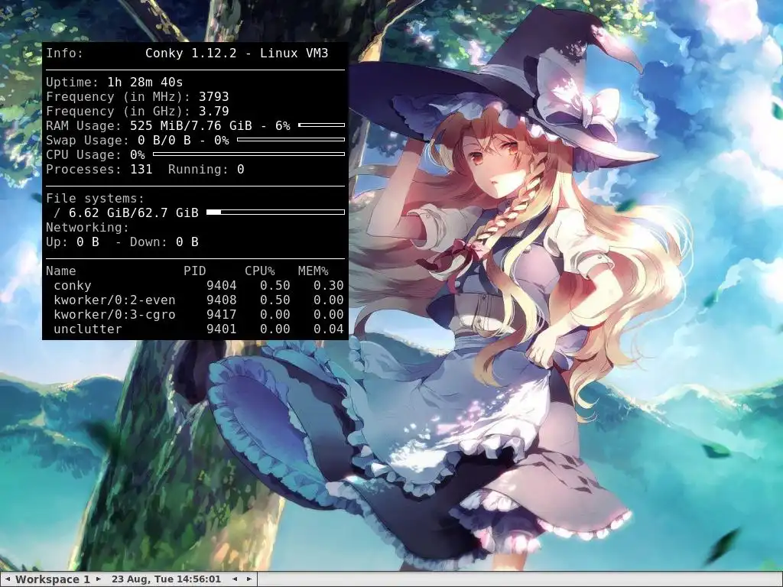Click the 6.62 GiB/62.7 GiB text
This screenshot has width=783, height=587.
pos(133,212)
